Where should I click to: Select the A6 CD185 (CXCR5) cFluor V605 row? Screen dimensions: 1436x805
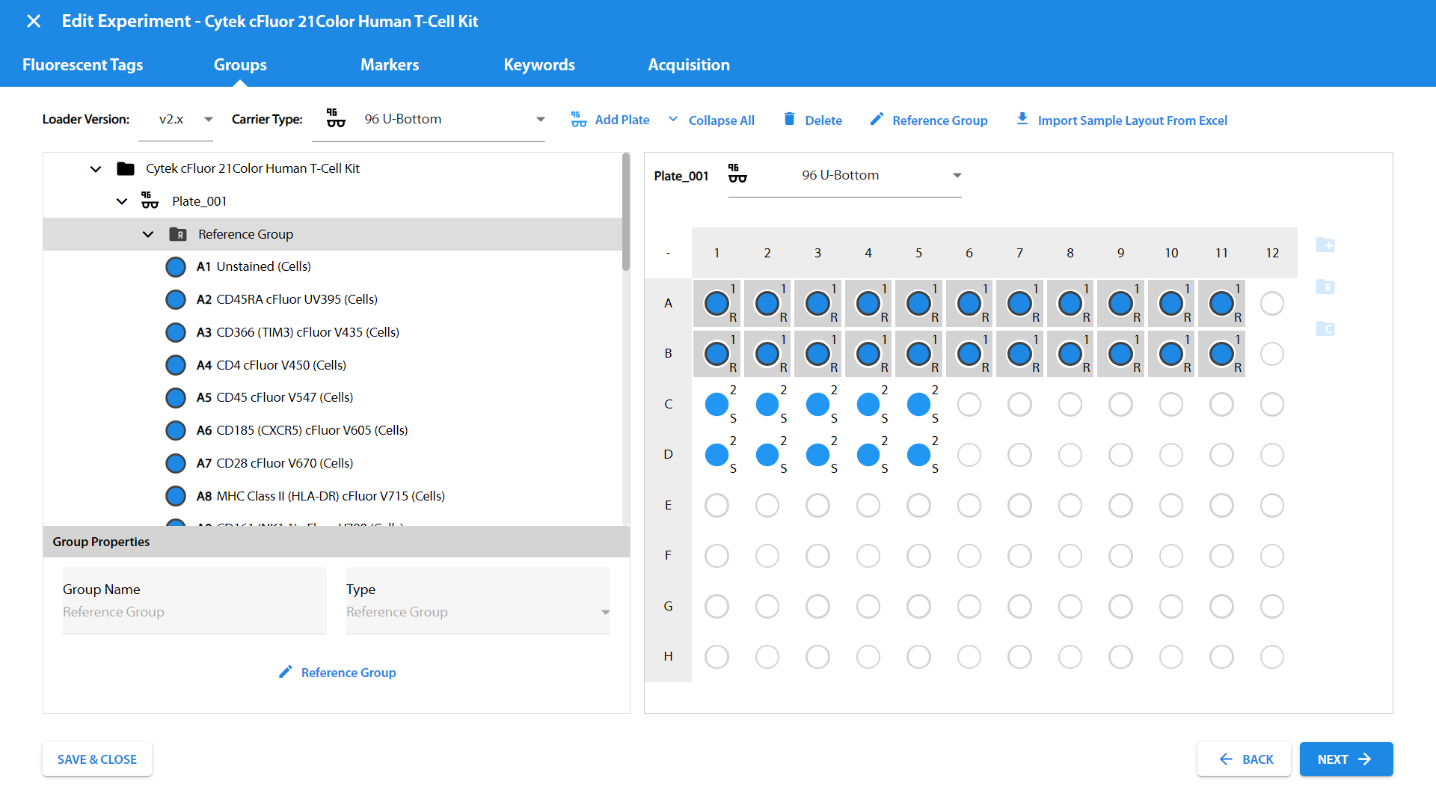333,431
